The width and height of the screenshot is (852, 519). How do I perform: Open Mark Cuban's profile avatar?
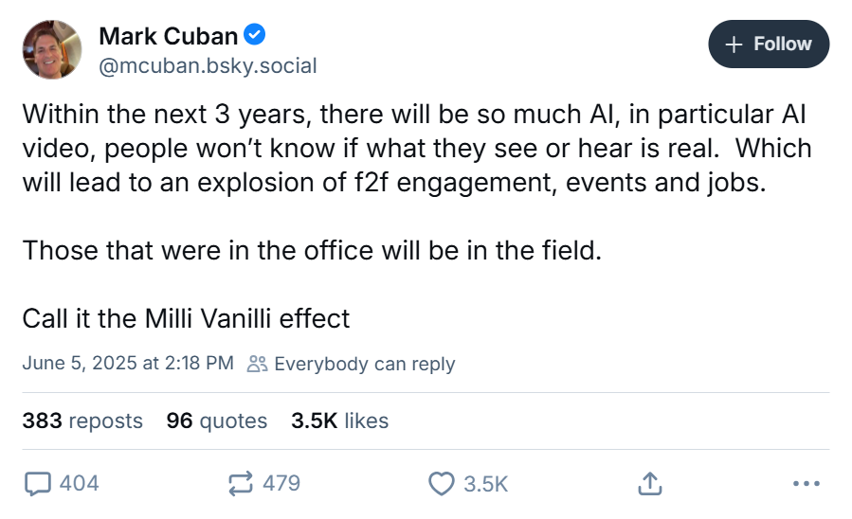tap(51, 49)
